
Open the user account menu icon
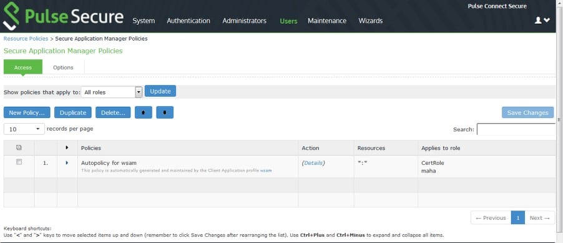(x=542, y=21)
